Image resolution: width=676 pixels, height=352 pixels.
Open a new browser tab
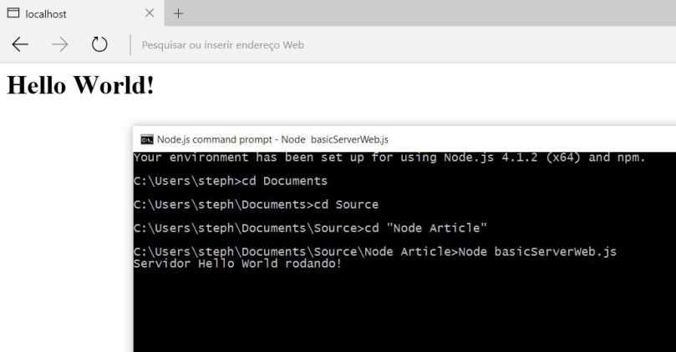coord(178,13)
